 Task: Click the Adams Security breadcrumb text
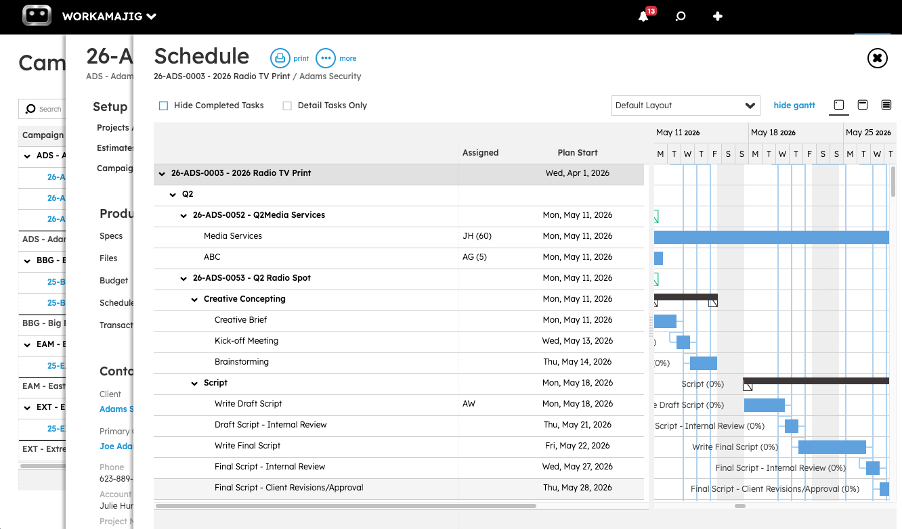[330, 76]
